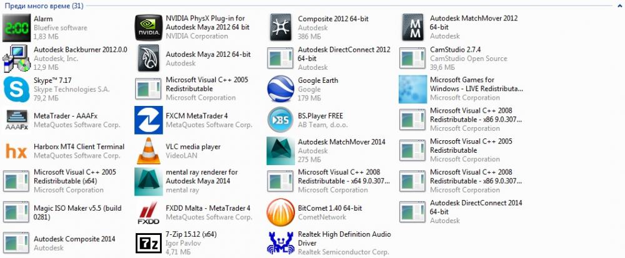625x258 pixels.
Task: Click the 'Bluefive software' publisher text
Action: [x=61, y=28]
